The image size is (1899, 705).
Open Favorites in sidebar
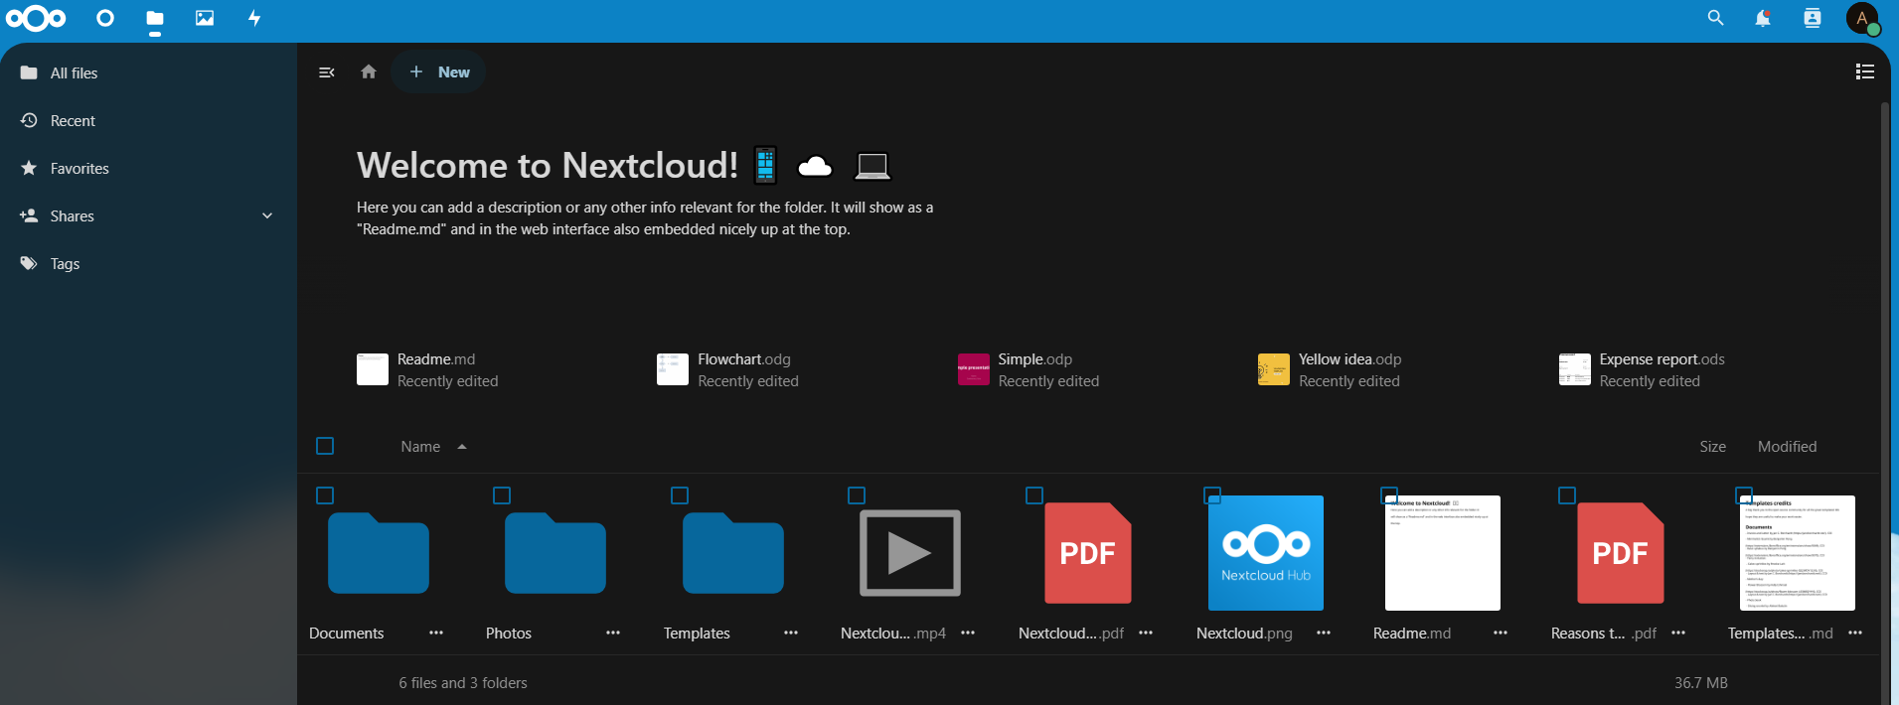(149, 168)
